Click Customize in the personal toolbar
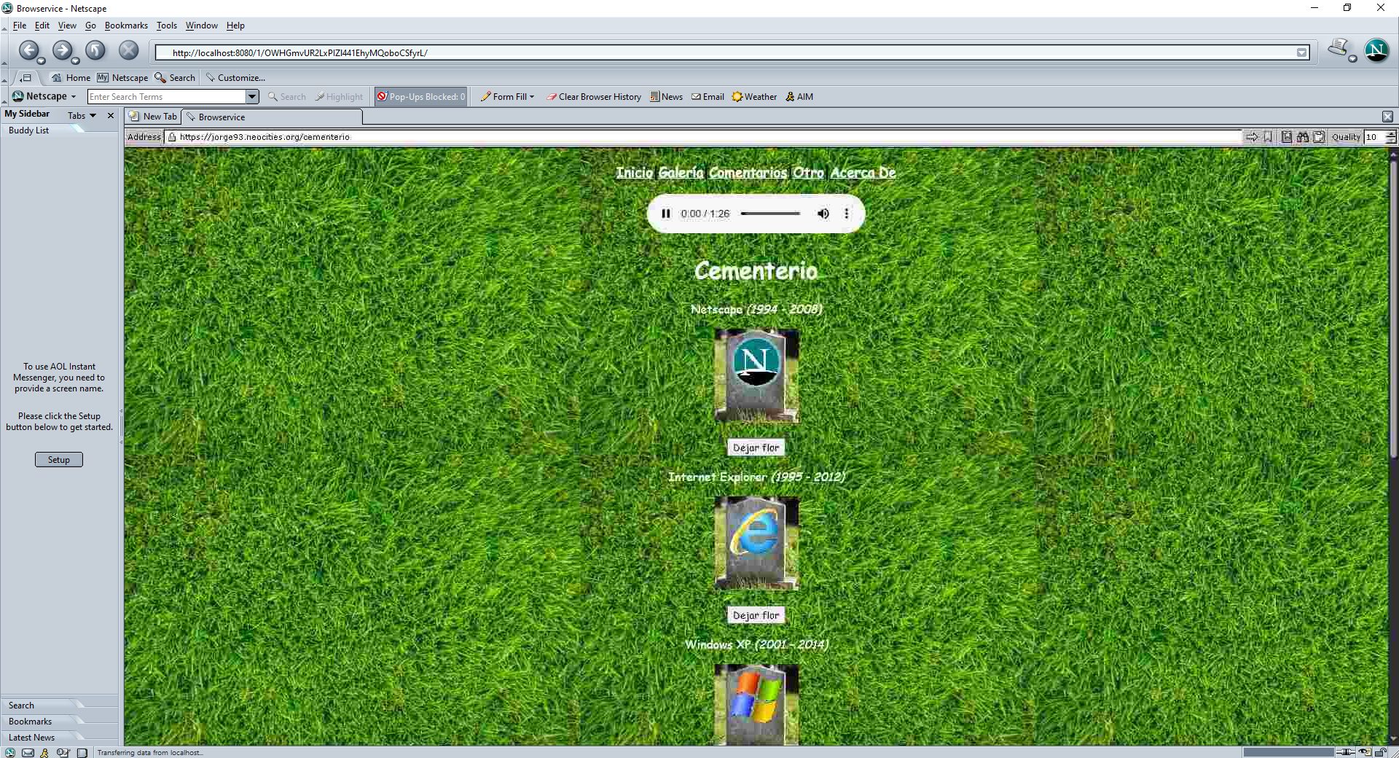The height and width of the screenshot is (758, 1399). (x=235, y=77)
